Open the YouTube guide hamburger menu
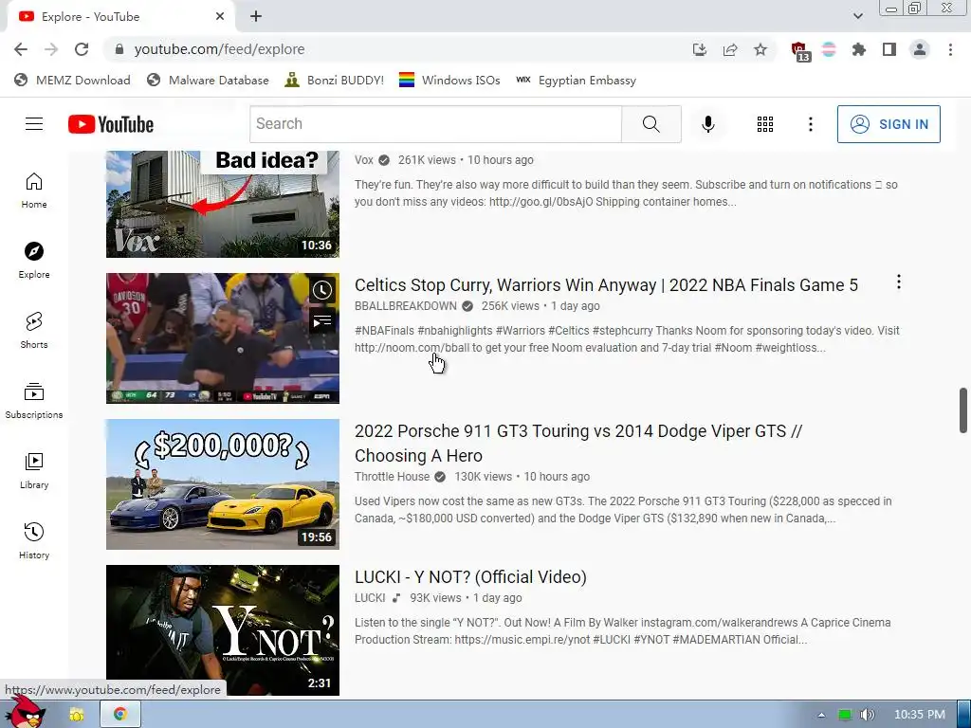The width and height of the screenshot is (971, 728). pyautogui.click(x=34, y=124)
